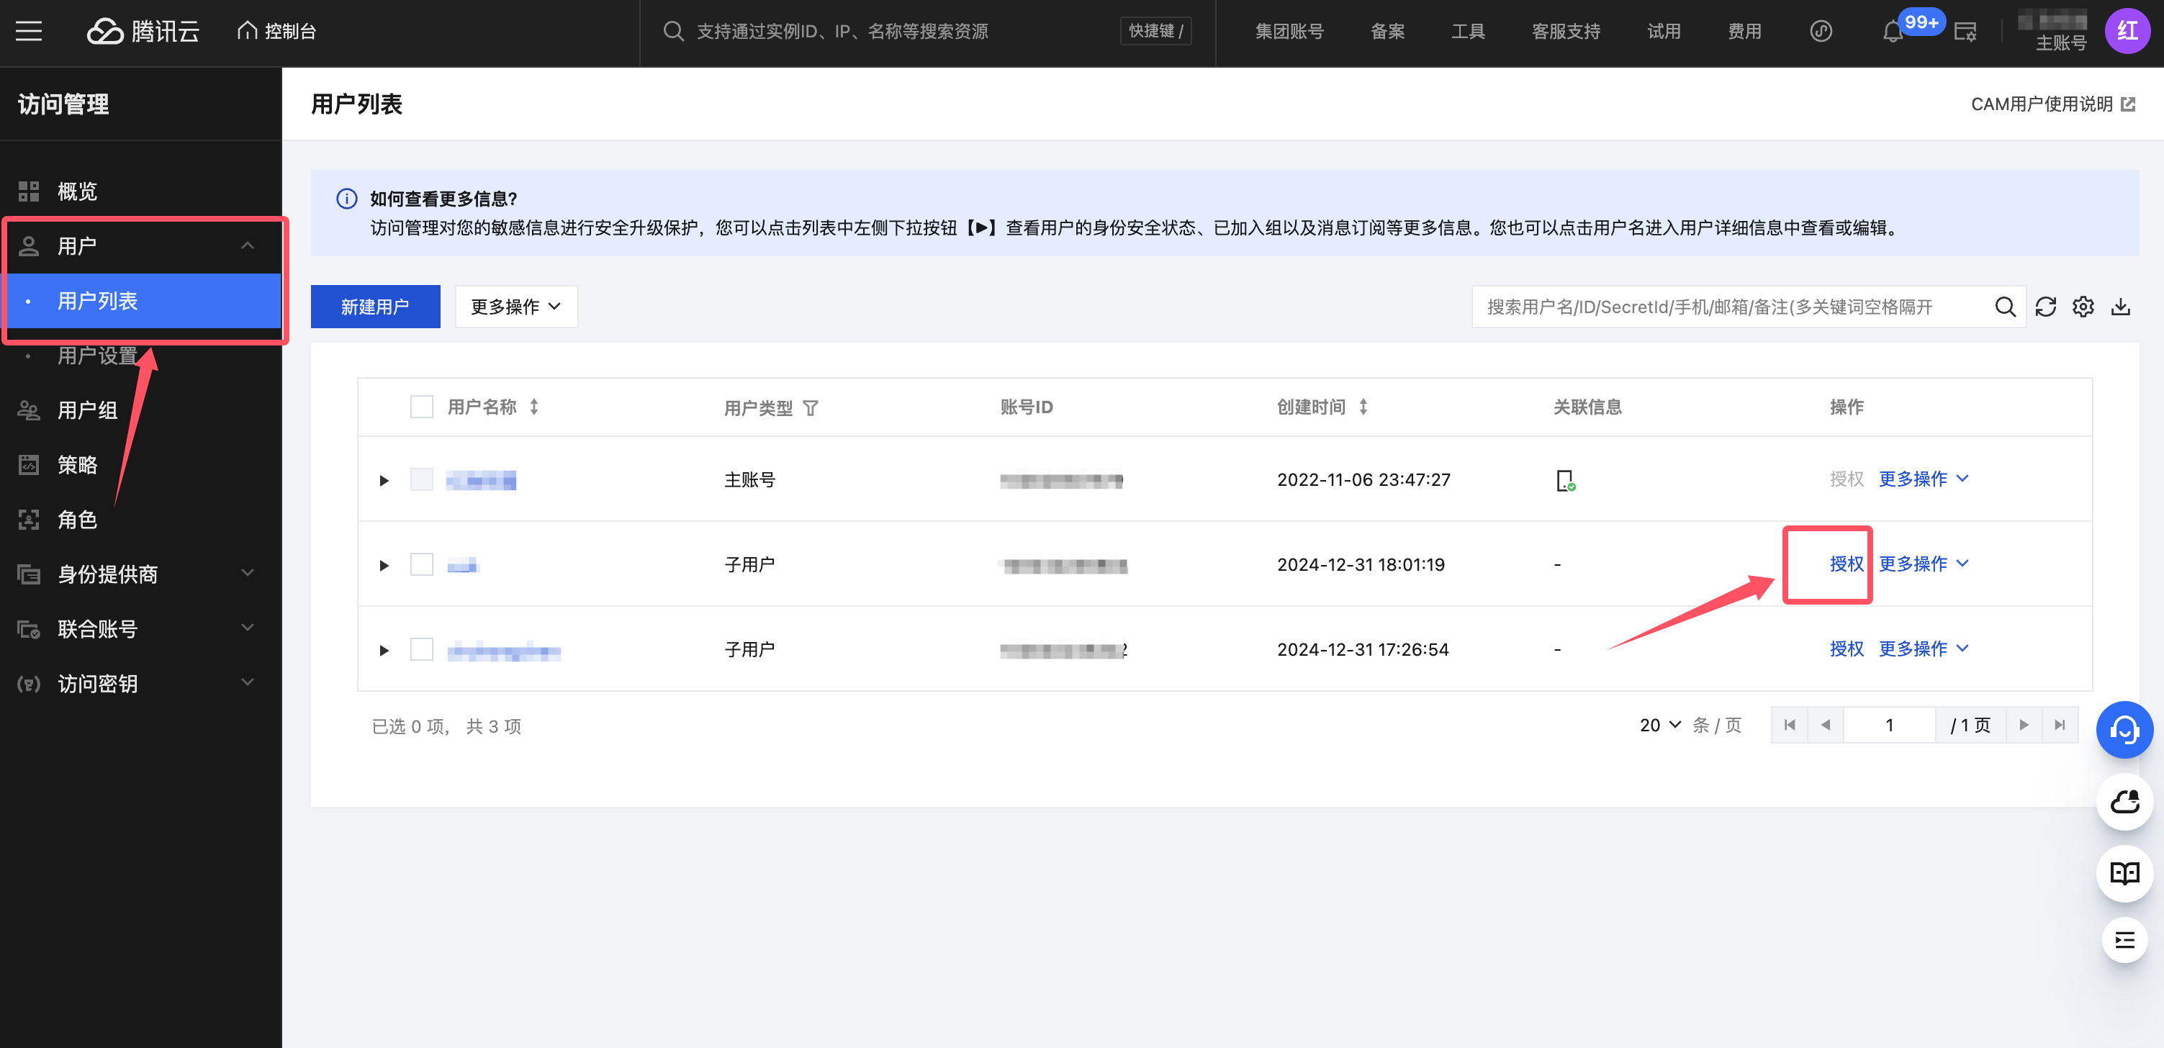Click the search magnifier in user search
The image size is (2164, 1048).
coord(2004,307)
